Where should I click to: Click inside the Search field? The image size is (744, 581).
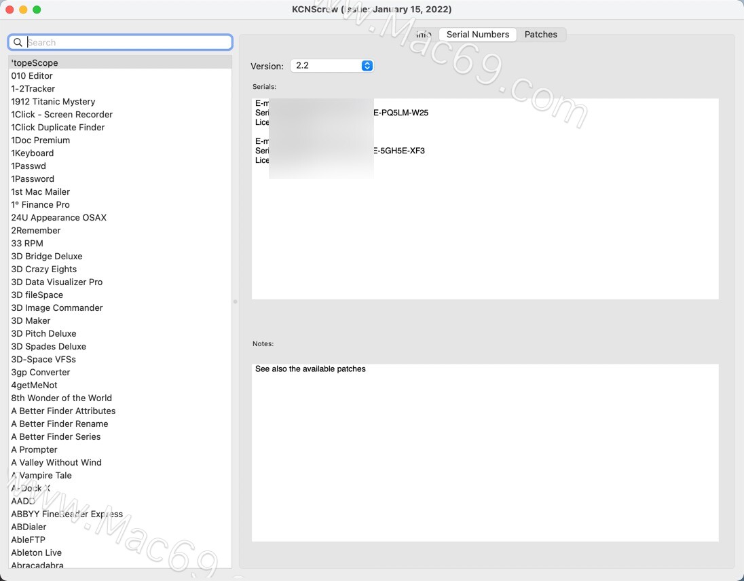pos(122,41)
